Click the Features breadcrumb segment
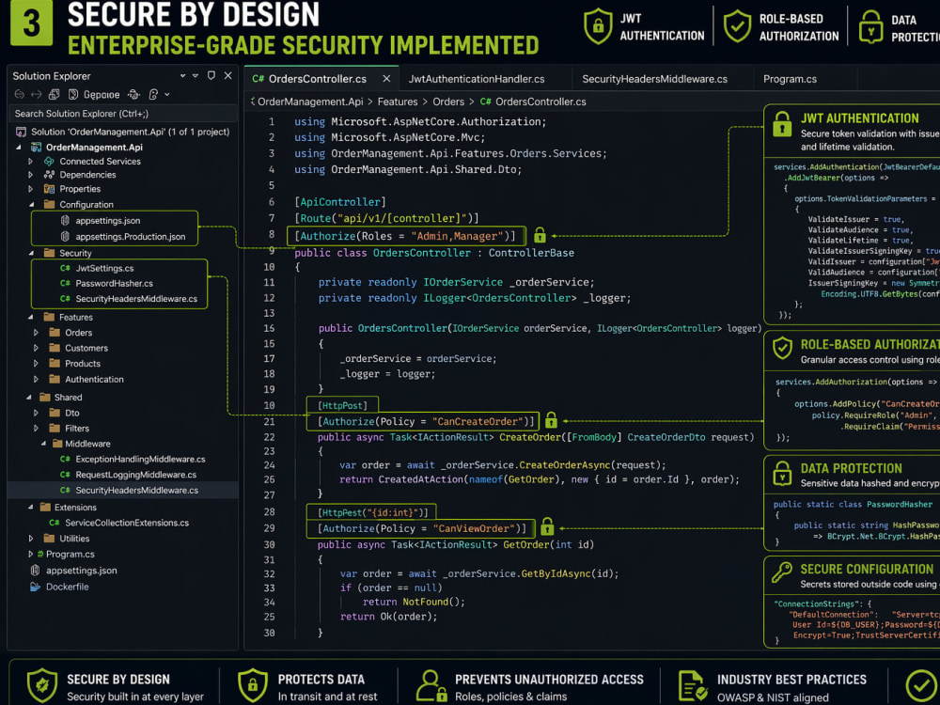The height and width of the screenshot is (705, 940). click(398, 102)
